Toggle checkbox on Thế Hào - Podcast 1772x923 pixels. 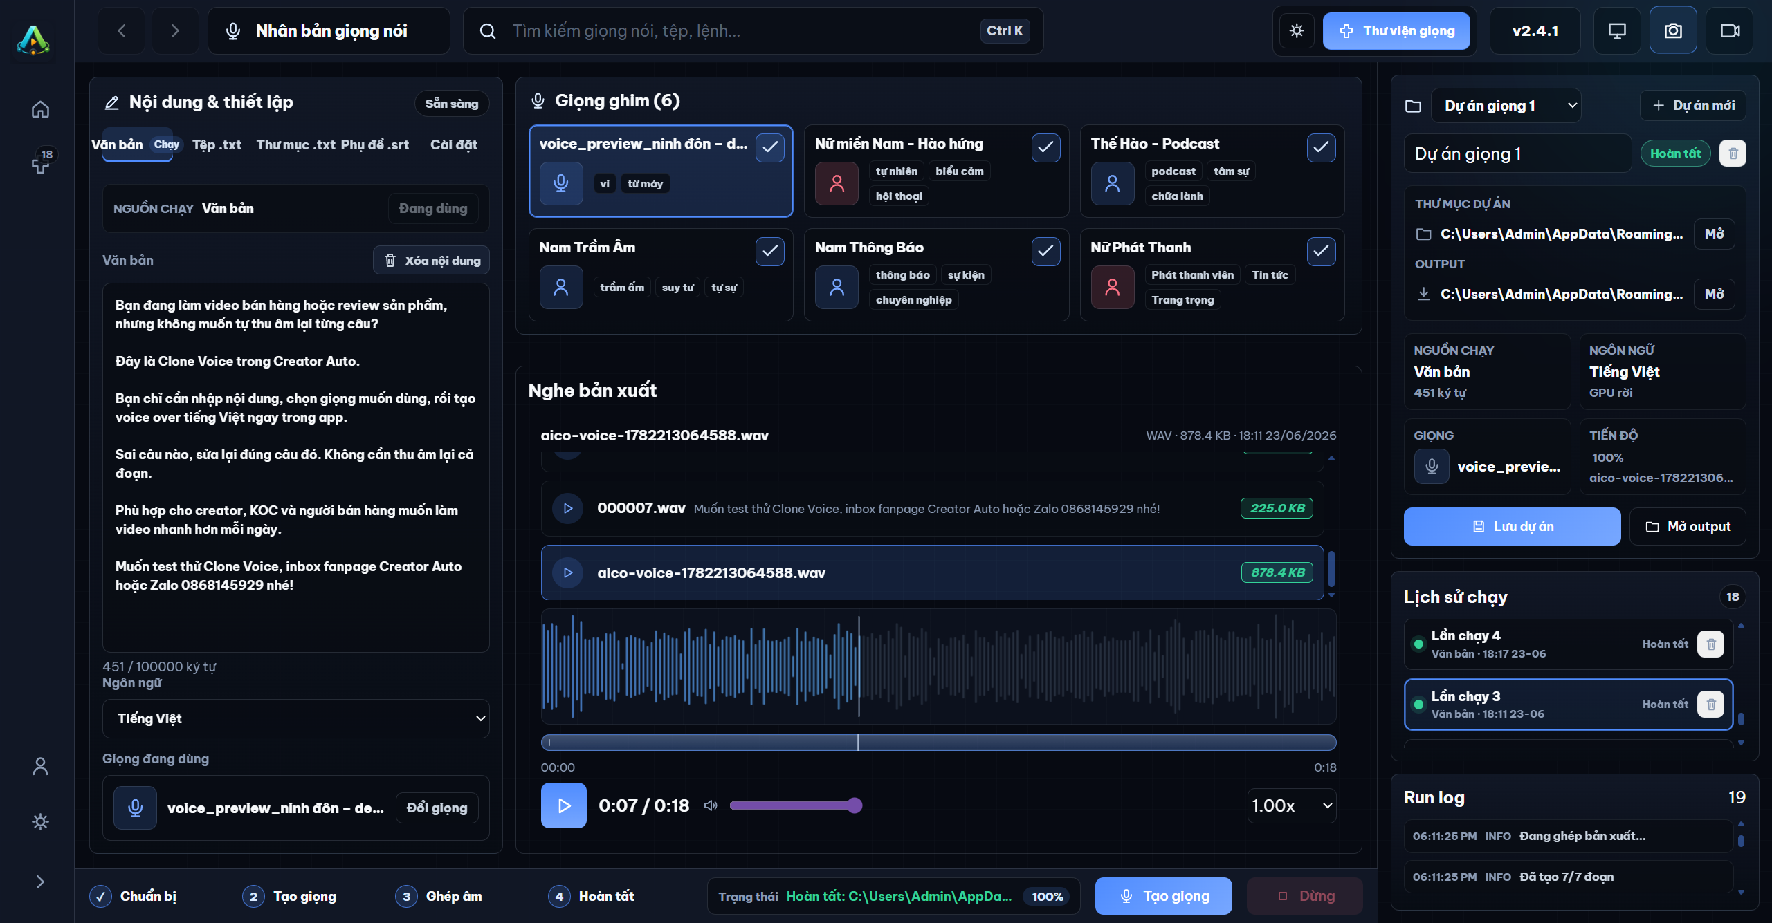pyautogui.click(x=1321, y=147)
